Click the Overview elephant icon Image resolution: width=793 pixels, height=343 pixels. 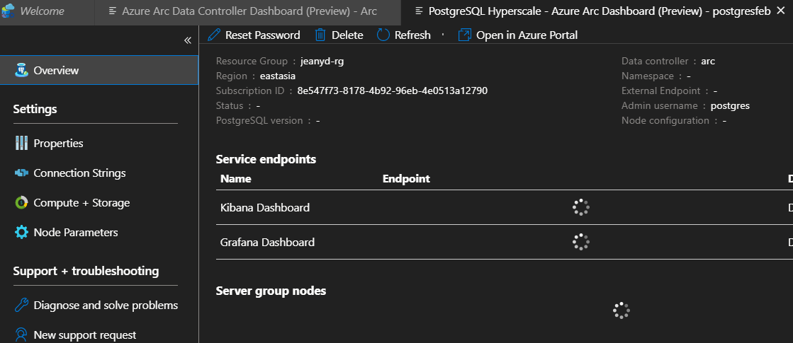pos(21,70)
